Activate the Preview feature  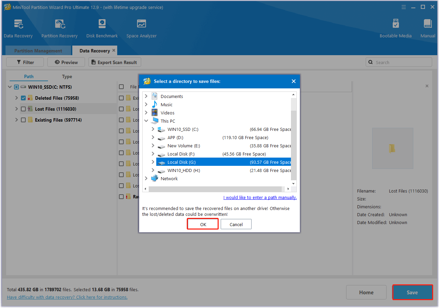66,62
